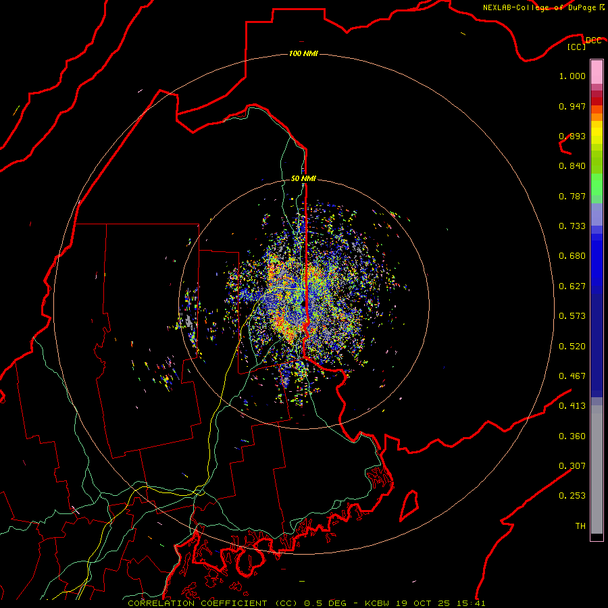Viewport: 608px width, 608px height.
Task: Select the 0.840 scale value
Action: point(572,166)
